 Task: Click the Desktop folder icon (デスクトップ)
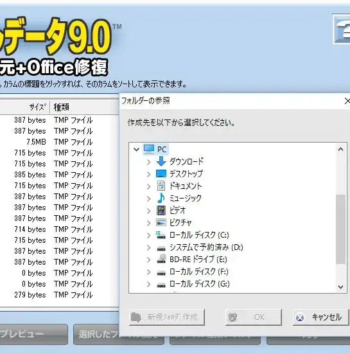pos(161,173)
